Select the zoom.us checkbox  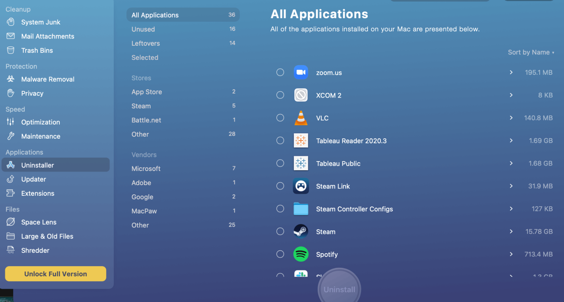(x=280, y=72)
